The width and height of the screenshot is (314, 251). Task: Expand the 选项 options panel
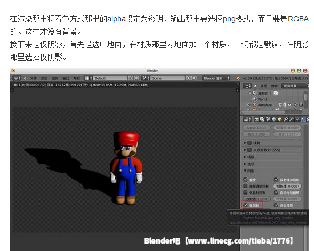tap(245, 164)
